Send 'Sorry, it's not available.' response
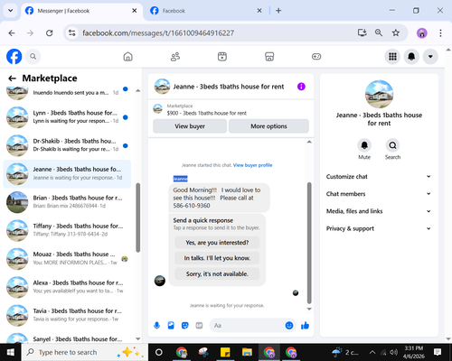 pyautogui.click(x=217, y=273)
